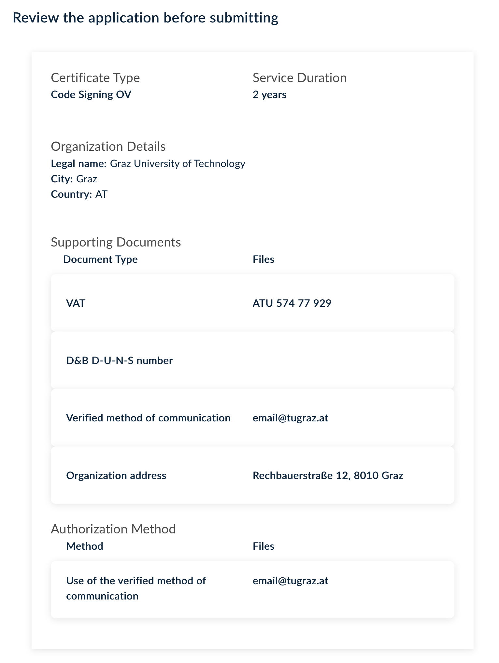Click the City: Graz line
The width and height of the screenshot is (499, 663).
pos(74,179)
